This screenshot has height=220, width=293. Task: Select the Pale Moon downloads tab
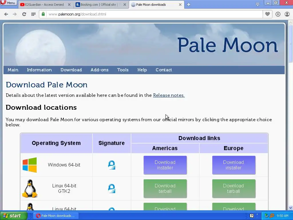tap(151, 5)
